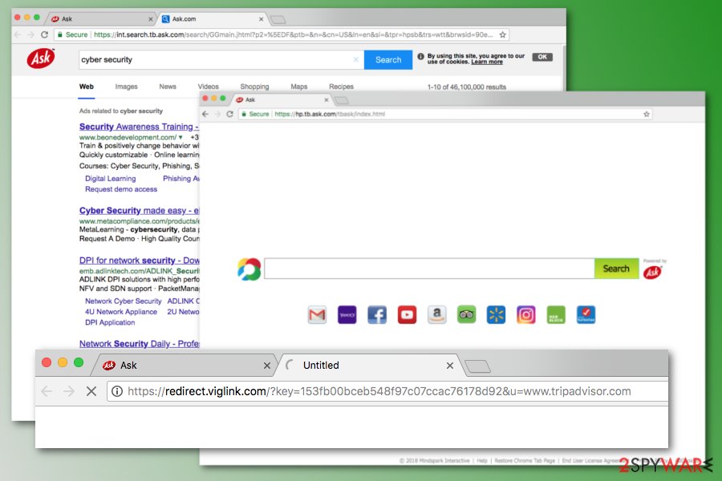
Task: Open the Amazon shortcut icon
Action: tap(436, 315)
